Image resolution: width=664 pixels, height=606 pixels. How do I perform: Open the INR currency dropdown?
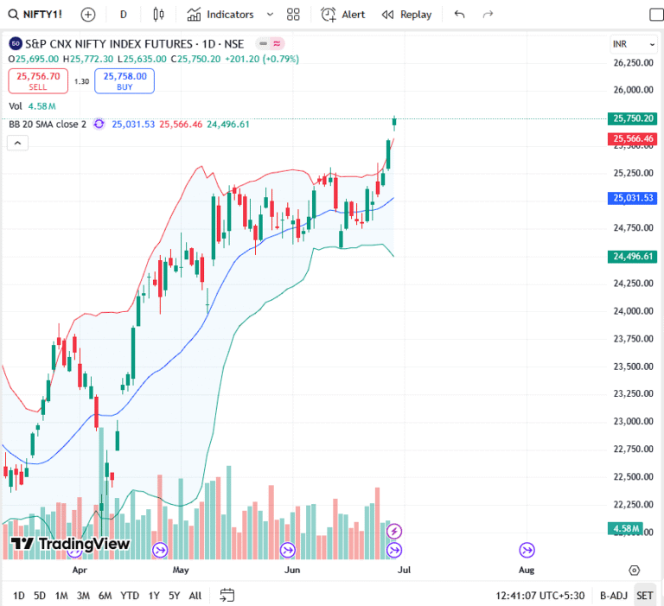click(634, 44)
